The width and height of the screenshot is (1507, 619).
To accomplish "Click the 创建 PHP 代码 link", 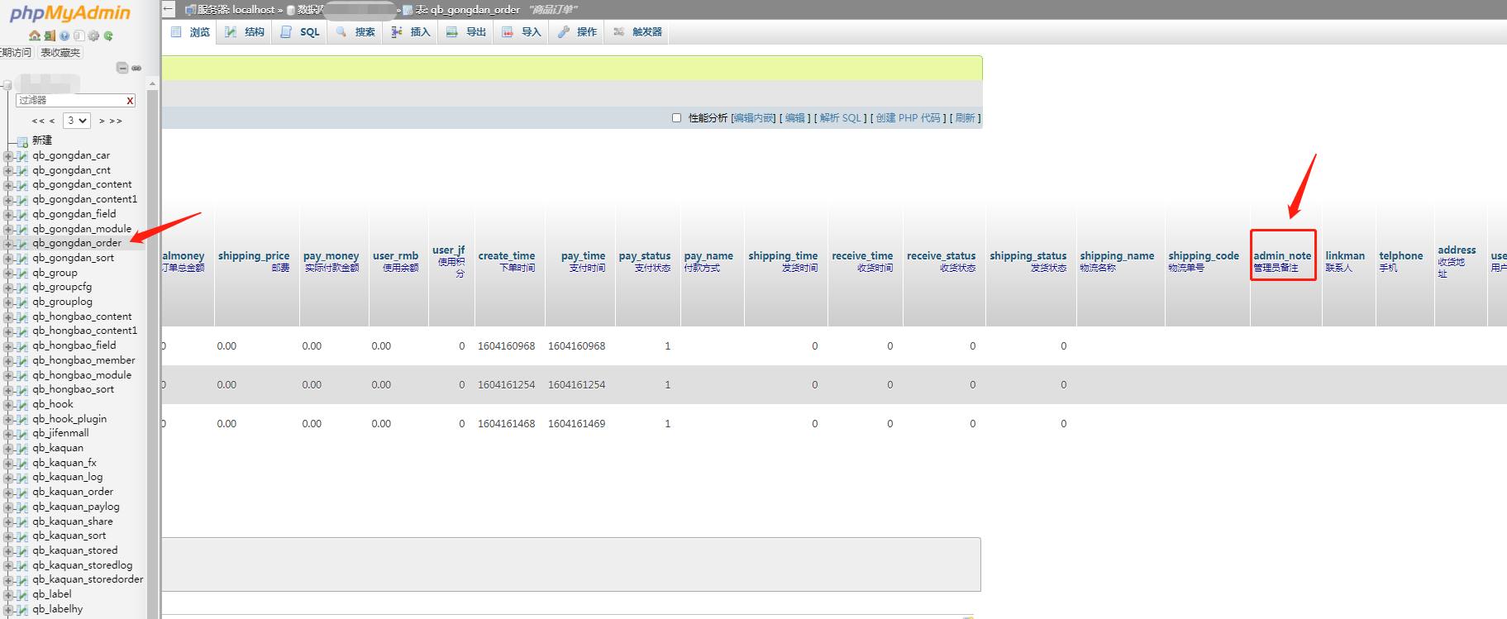I will point(908,118).
